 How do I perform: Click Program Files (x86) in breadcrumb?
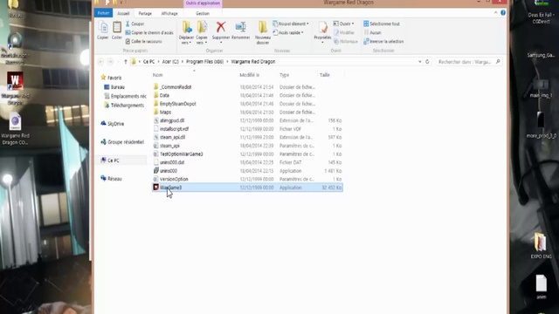204,62
